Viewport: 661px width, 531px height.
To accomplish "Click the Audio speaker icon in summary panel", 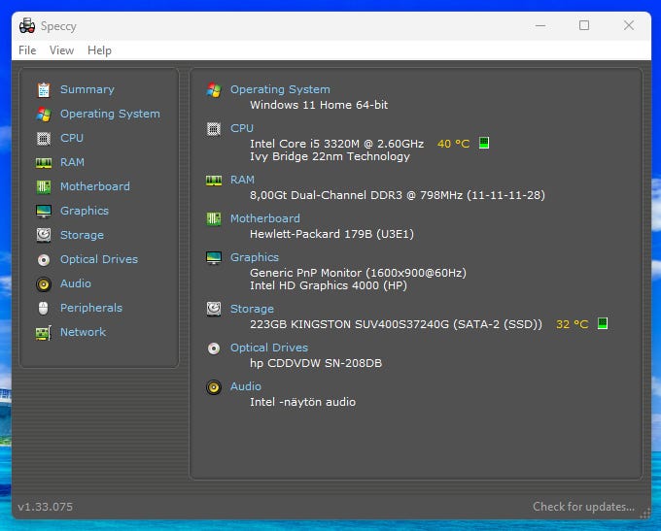I will pyautogui.click(x=214, y=387).
